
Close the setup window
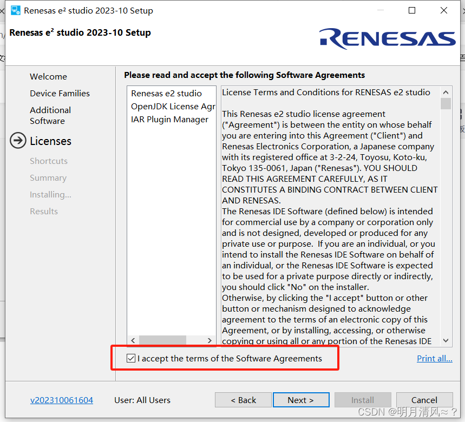[444, 10]
